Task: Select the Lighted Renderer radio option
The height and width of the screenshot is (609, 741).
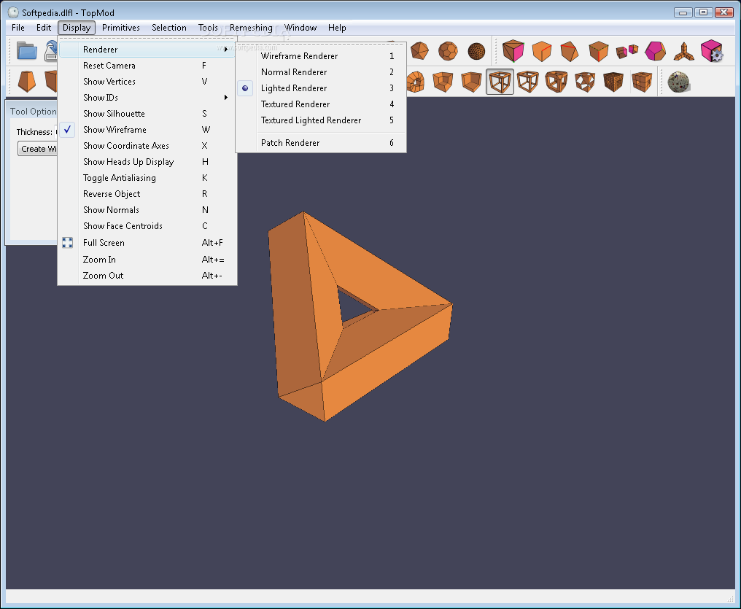Action: (x=294, y=88)
